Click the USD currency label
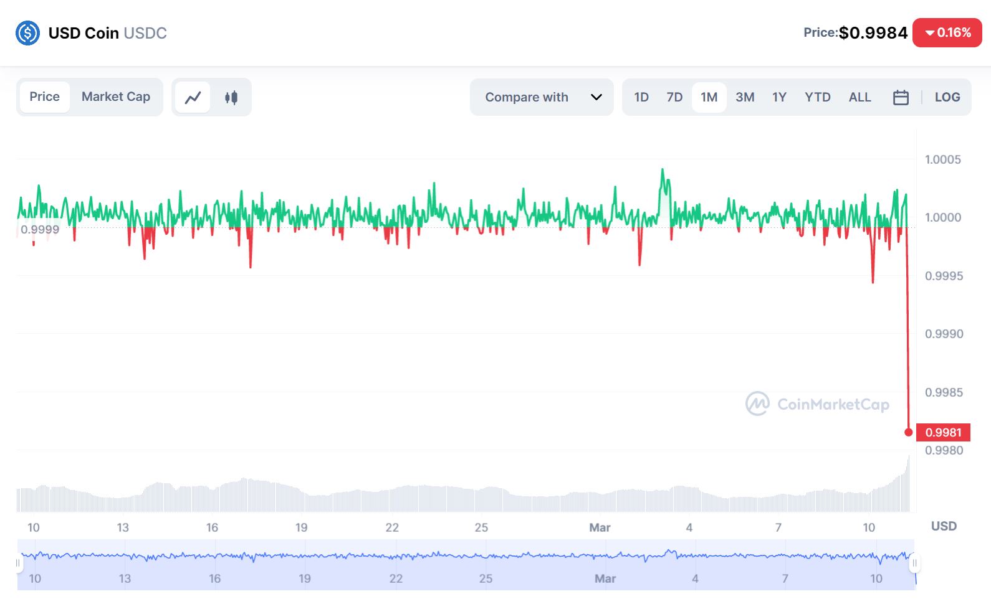Image resolution: width=991 pixels, height=599 pixels. click(x=944, y=526)
